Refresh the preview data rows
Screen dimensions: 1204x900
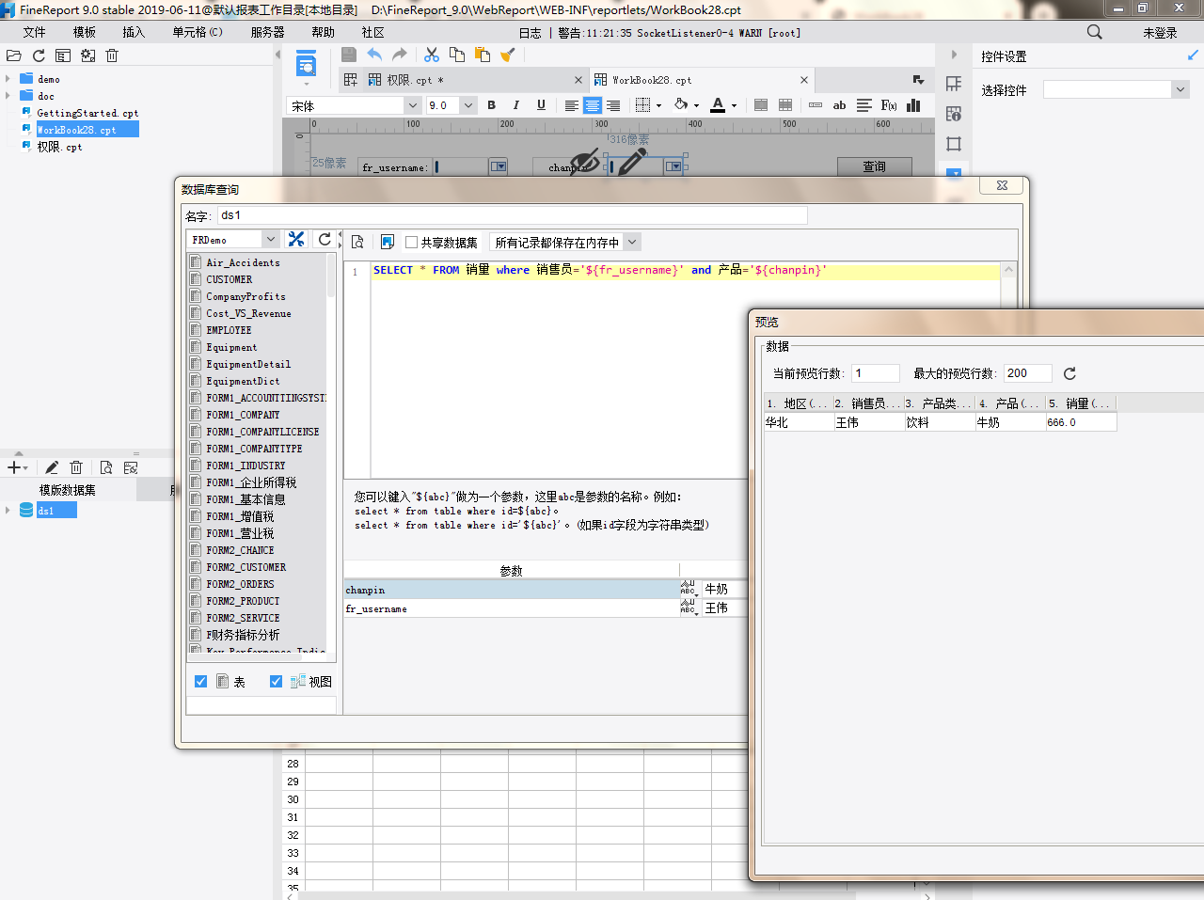[1069, 373]
